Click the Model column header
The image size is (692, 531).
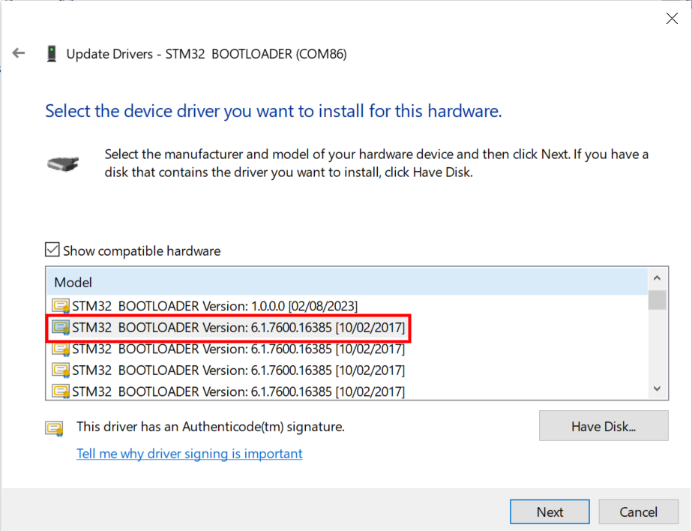(x=347, y=281)
